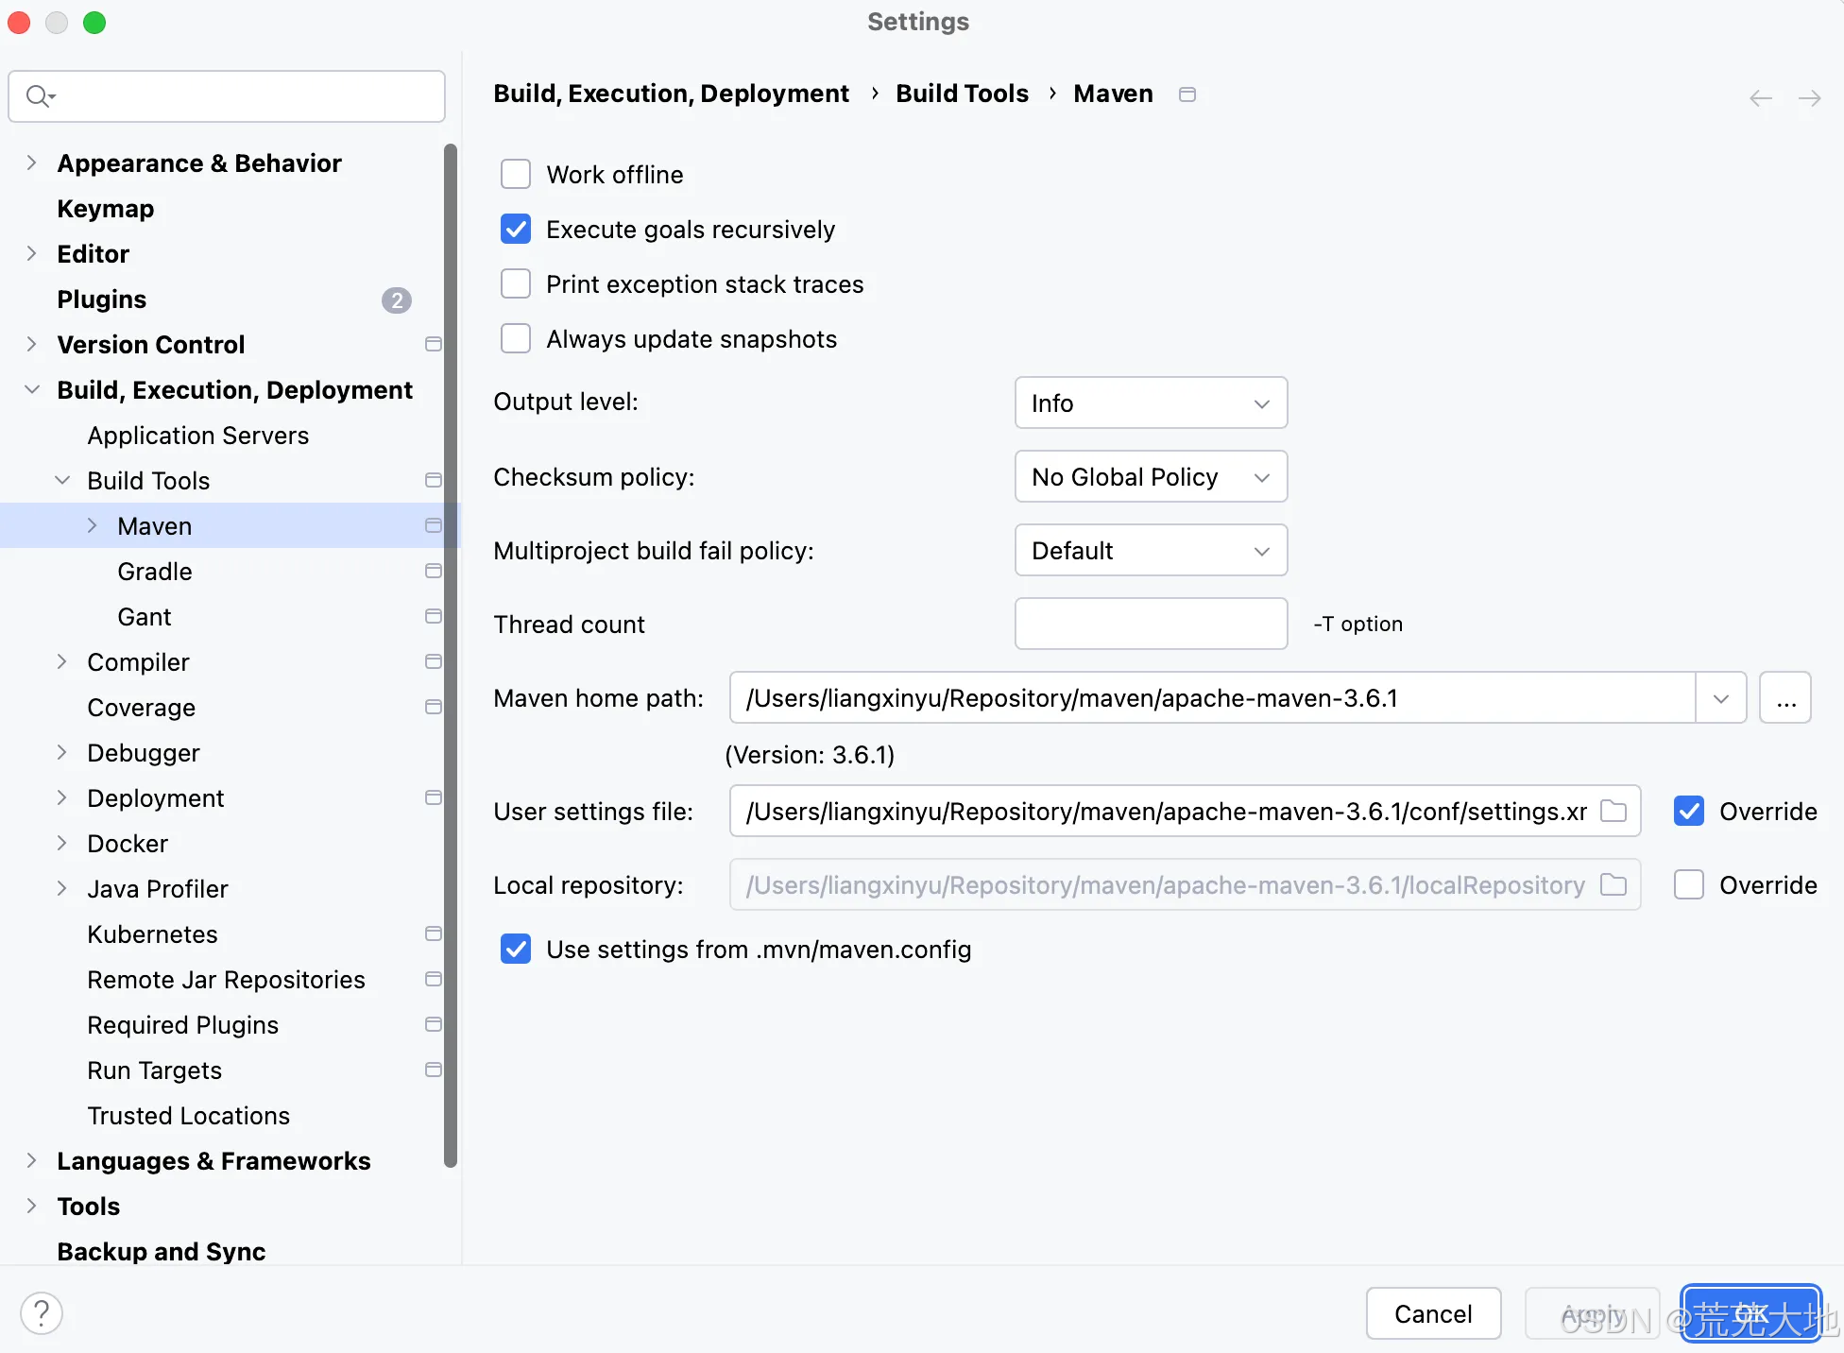Open folder browser for User settings file

1613,812
